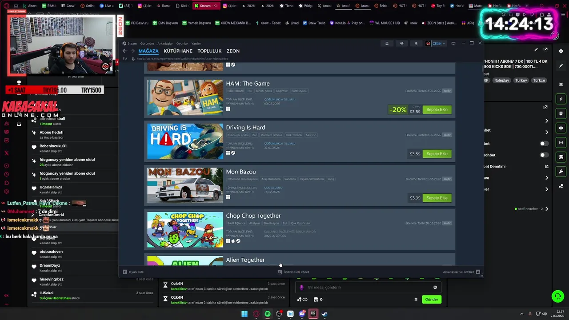Open the Oyunlar menu

182,44
